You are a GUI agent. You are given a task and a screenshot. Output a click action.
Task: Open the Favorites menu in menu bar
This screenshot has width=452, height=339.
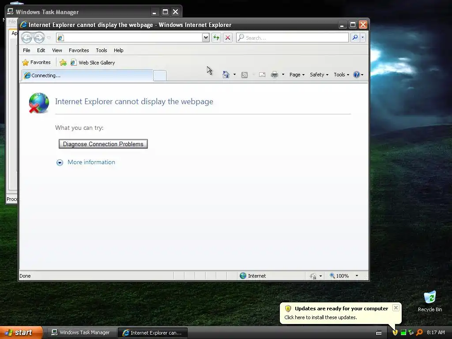pyautogui.click(x=79, y=50)
